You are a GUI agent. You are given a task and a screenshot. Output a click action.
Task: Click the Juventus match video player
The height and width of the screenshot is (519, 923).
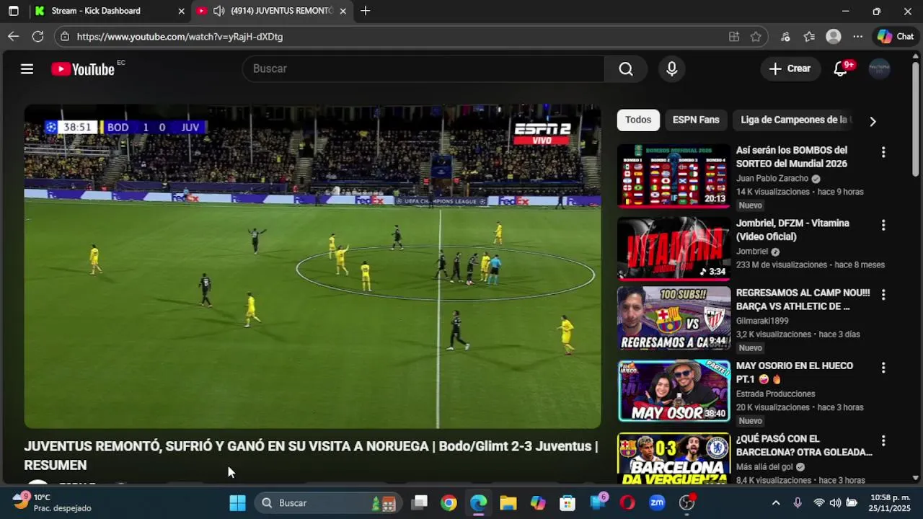point(312,267)
